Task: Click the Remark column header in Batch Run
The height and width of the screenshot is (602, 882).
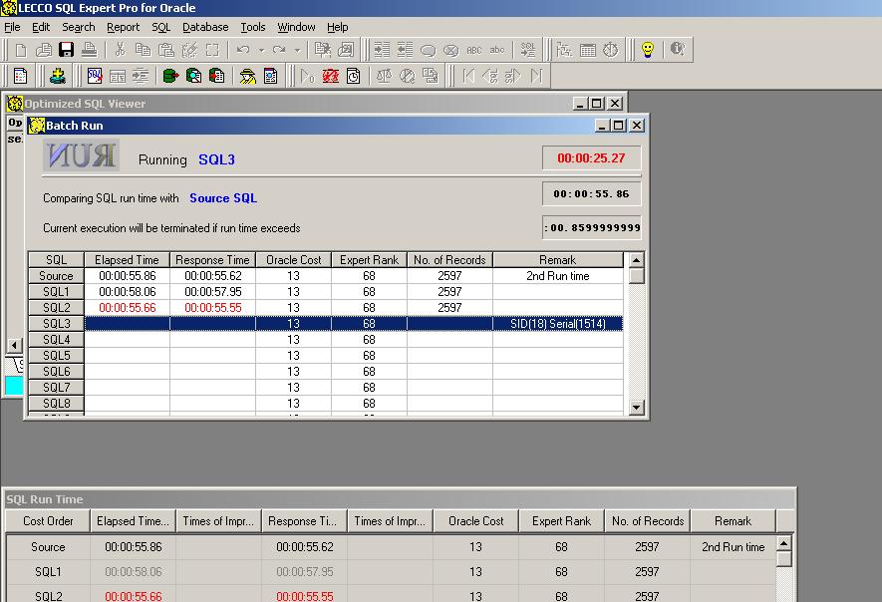Action: coord(558,260)
